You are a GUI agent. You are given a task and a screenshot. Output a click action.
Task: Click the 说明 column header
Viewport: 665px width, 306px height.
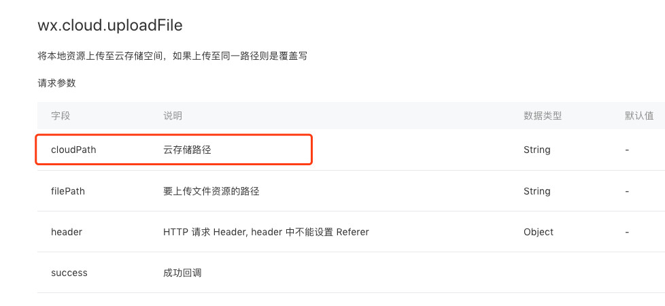point(173,116)
